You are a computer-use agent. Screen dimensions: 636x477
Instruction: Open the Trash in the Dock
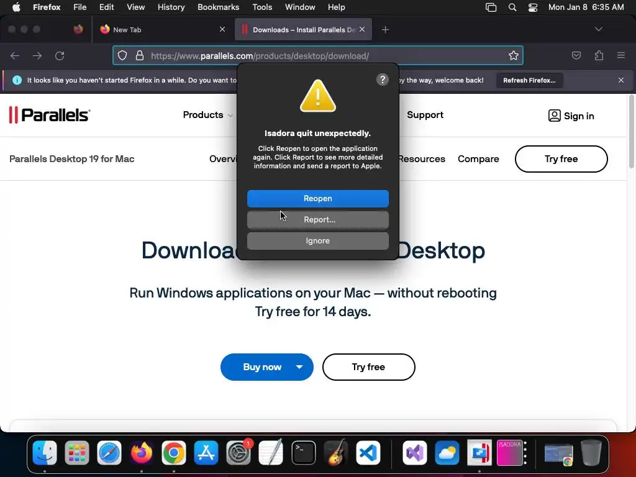point(591,453)
